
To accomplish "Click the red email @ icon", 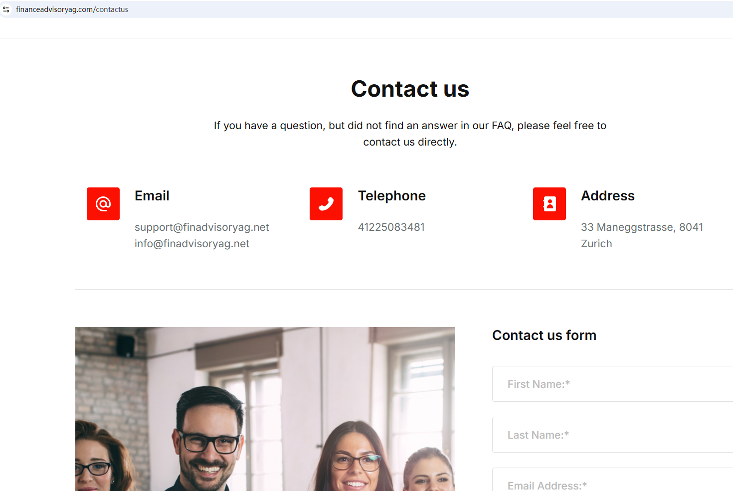I will [103, 204].
